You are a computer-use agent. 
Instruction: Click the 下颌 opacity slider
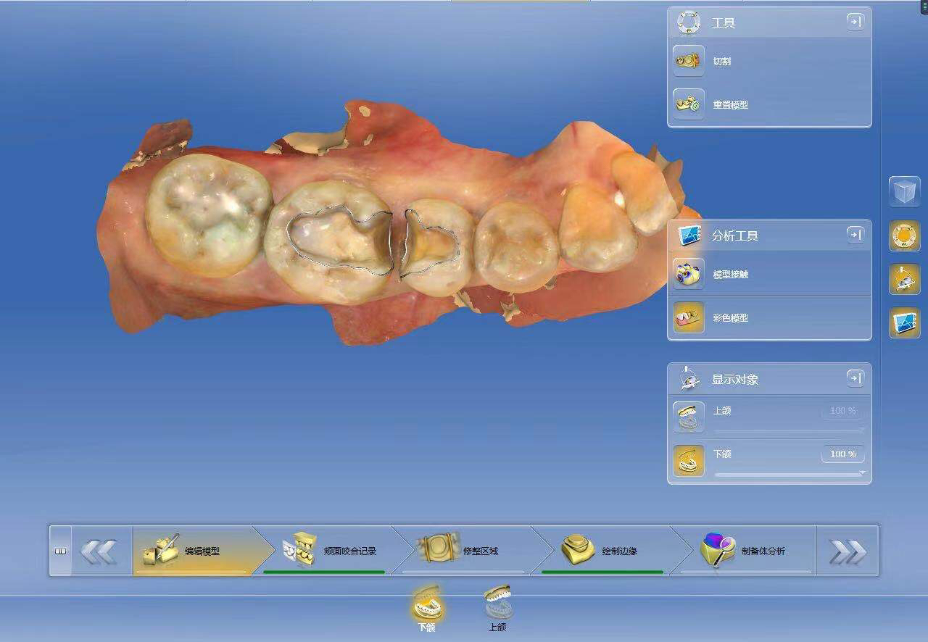pyautogui.click(x=789, y=474)
